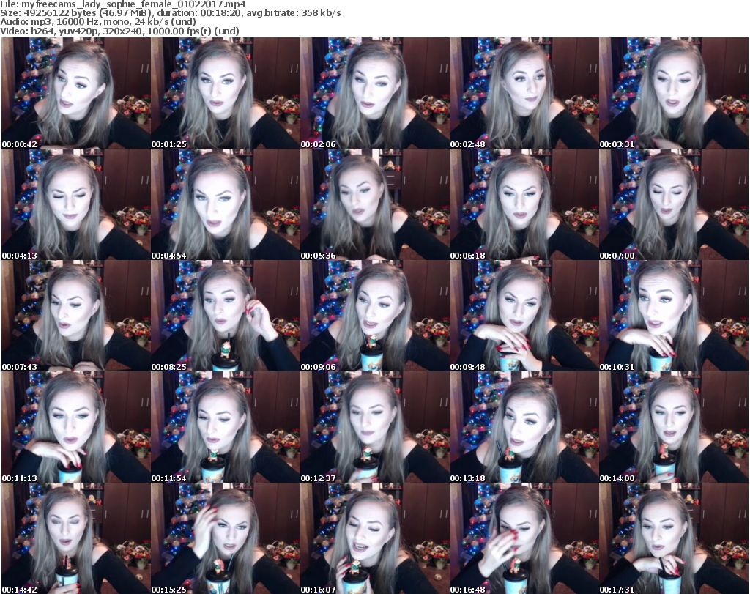
Task: Click the thumbnail frame stamped 00:00:42
Action: pyautogui.click(x=76, y=93)
